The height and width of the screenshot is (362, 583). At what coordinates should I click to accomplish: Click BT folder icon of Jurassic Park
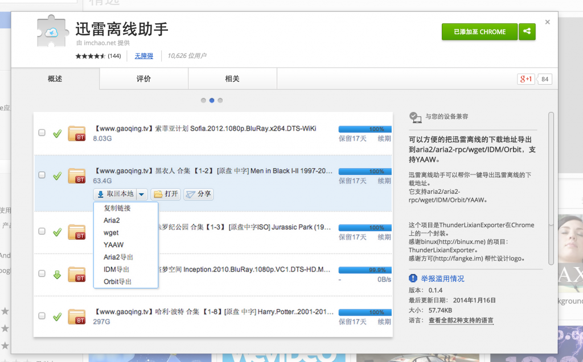click(x=77, y=232)
